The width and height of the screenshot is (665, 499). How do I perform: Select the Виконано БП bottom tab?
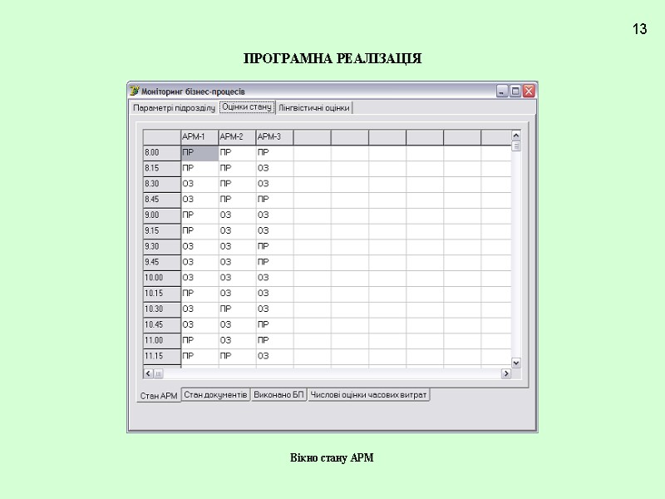coord(278,394)
